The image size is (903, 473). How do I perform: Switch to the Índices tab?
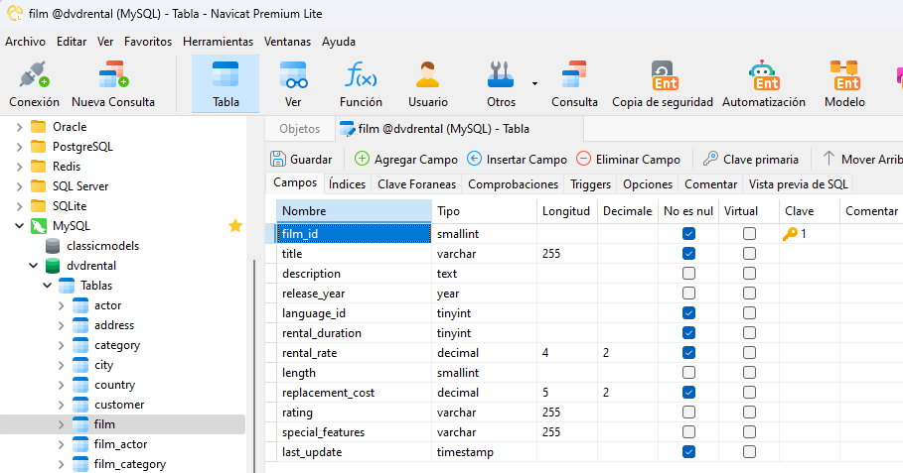tap(348, 183)
